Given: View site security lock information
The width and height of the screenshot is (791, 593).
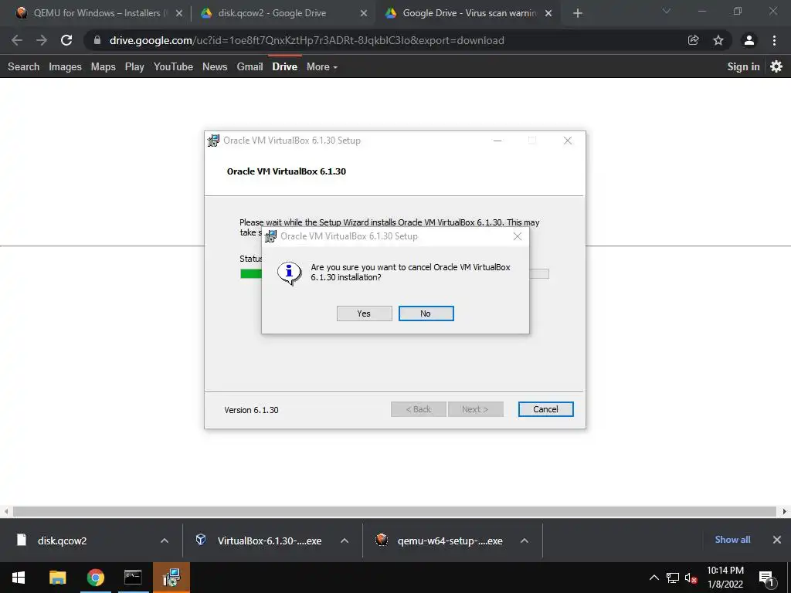Looking at the screenshot, I should [97, 40].
